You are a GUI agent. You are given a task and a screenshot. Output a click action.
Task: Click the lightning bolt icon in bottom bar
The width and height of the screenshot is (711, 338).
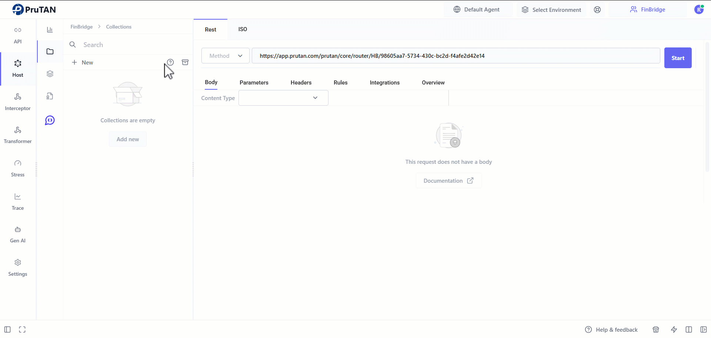pyautogui.click(x=674, y=329)
